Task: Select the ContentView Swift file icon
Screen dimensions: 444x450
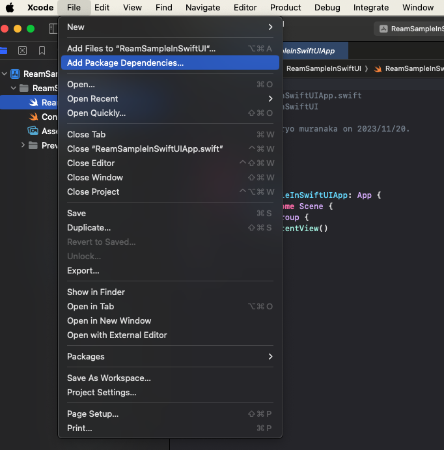Action: [34, 117]
